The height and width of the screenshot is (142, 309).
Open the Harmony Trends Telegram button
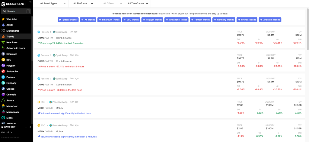[224, 20]
